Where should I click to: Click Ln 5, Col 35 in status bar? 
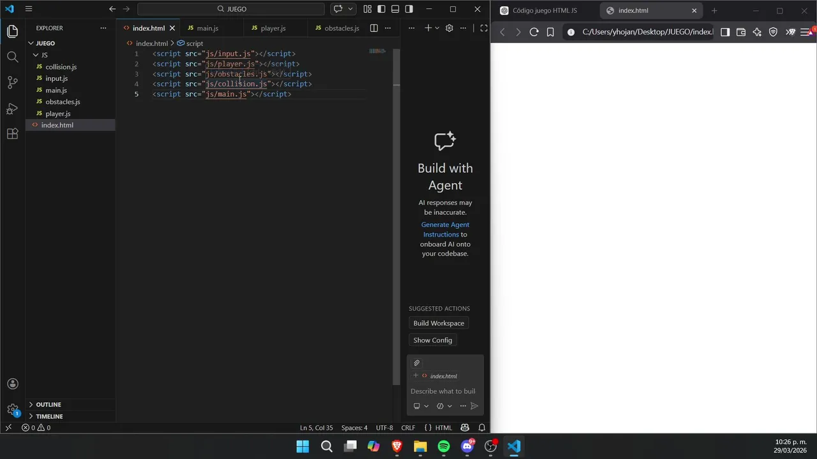[317, 428]
